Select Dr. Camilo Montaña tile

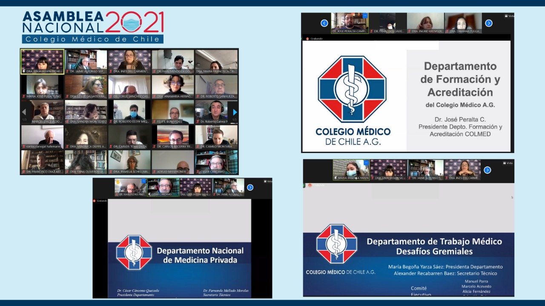click(216, 137)
